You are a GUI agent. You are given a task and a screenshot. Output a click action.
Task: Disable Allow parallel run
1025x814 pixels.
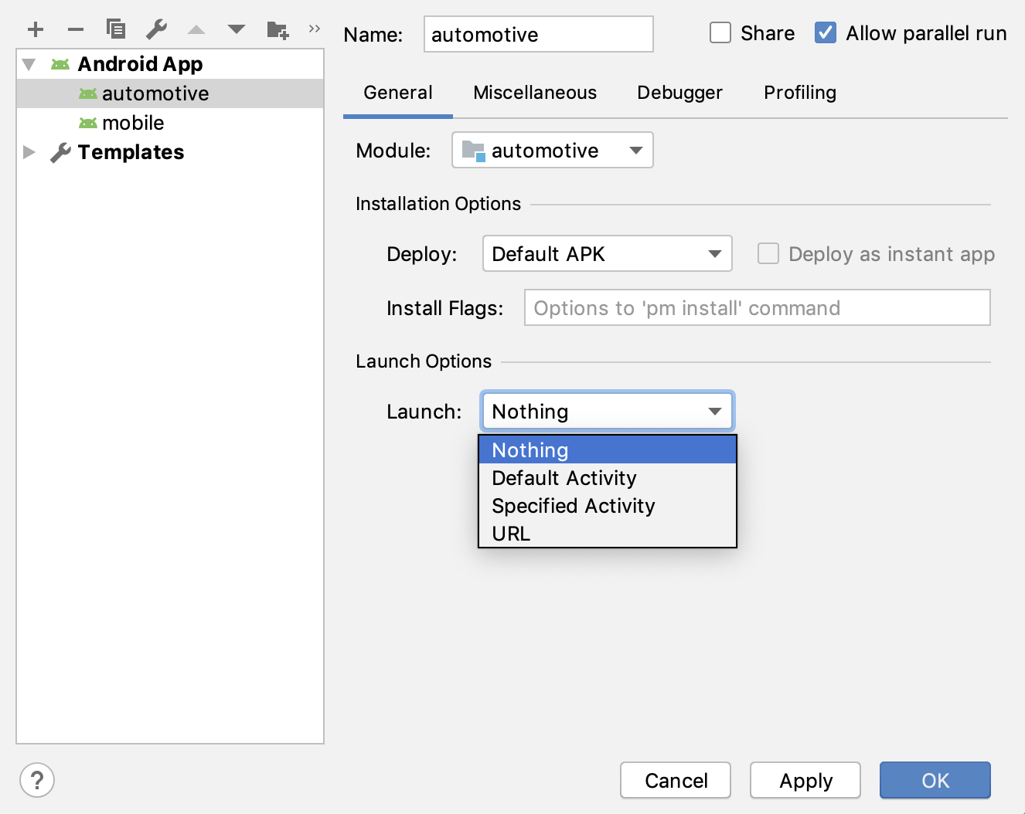pos(825,32)
